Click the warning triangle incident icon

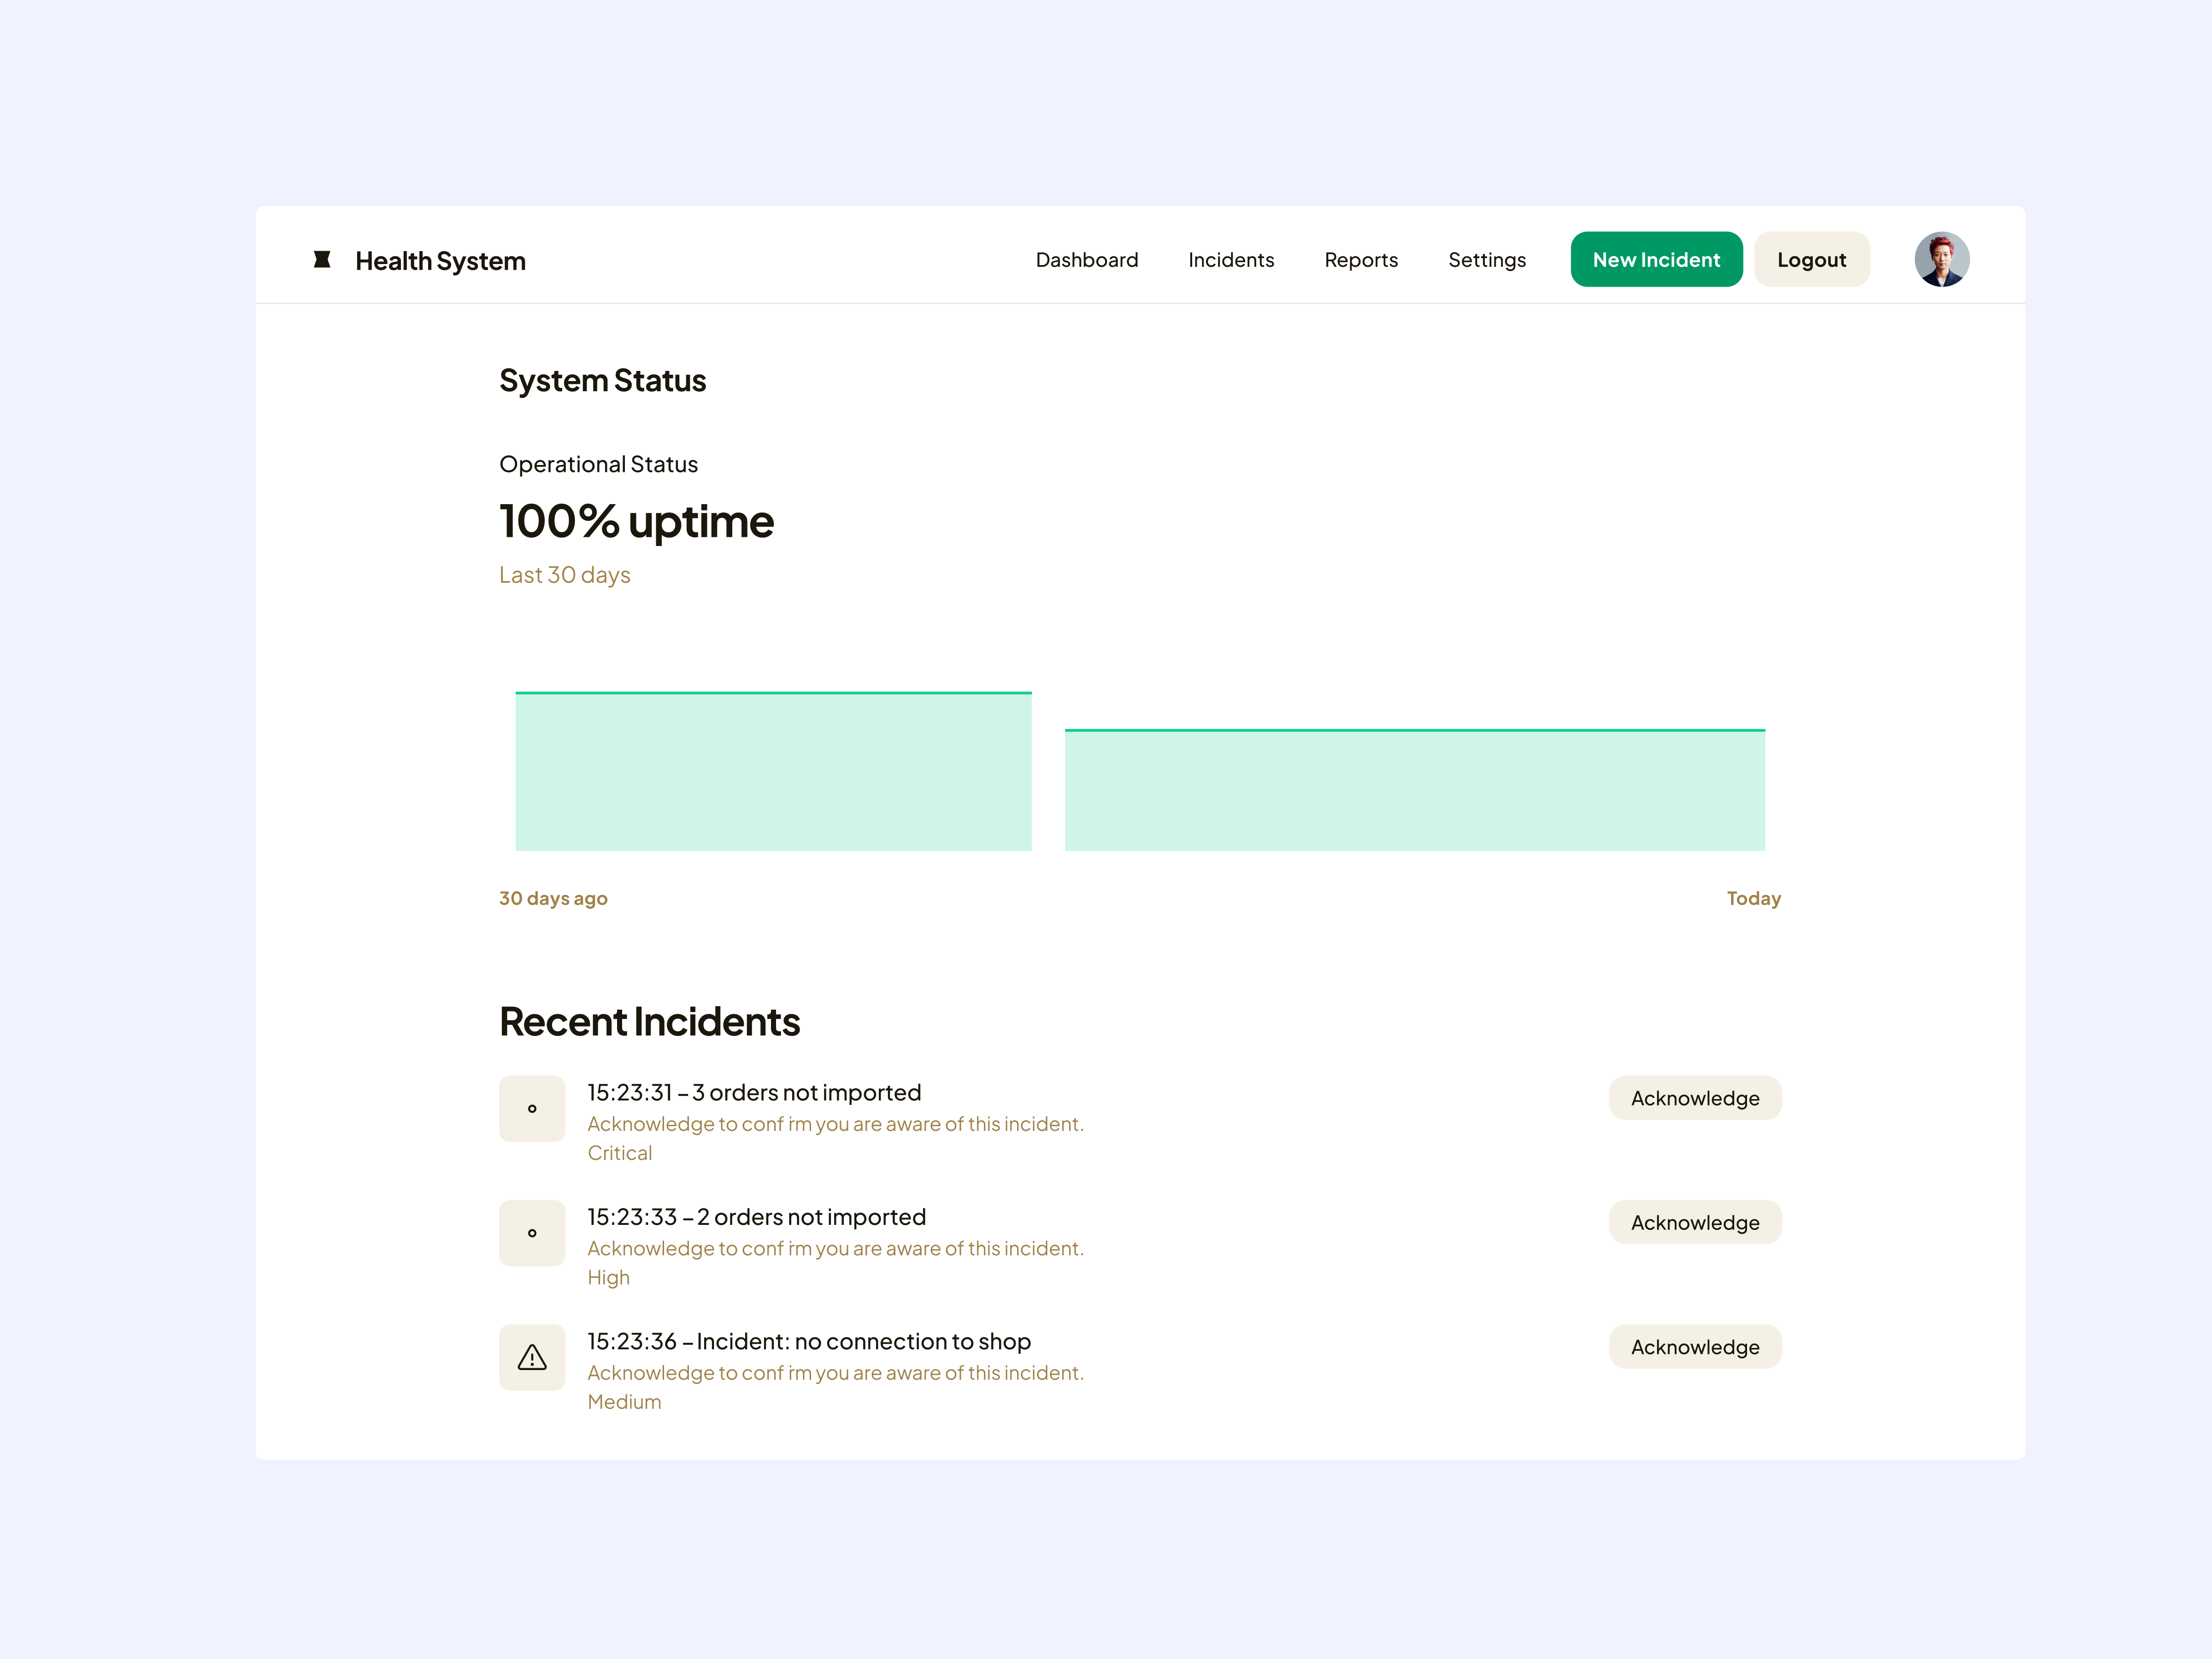point(532,1357)
